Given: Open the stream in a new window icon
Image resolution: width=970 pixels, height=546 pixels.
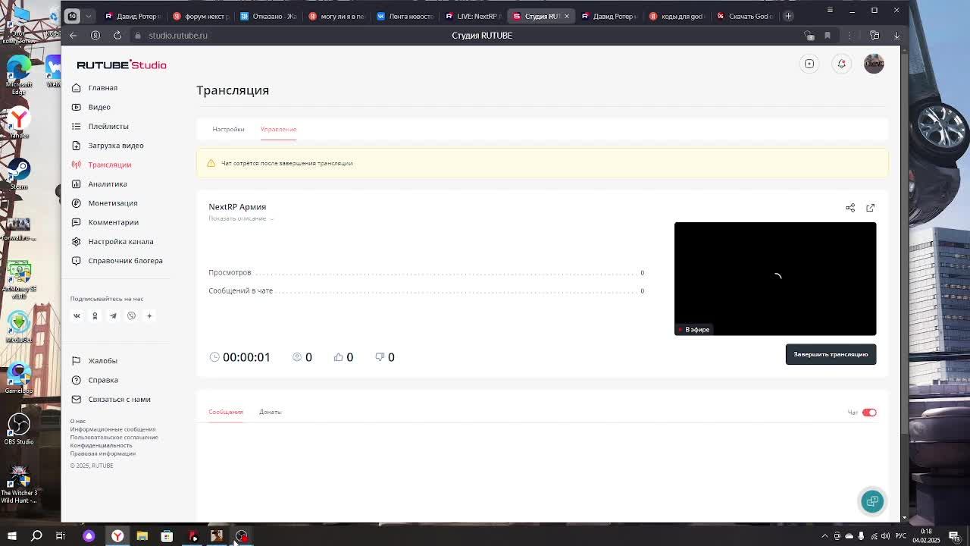Looking at the screenshot, I should coord(870,208).
